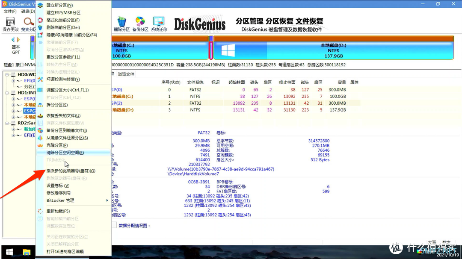Collapse the HD0:WD disk tree node
The image size is (462, 259).
pyautogui.click(x=7, y=74)
